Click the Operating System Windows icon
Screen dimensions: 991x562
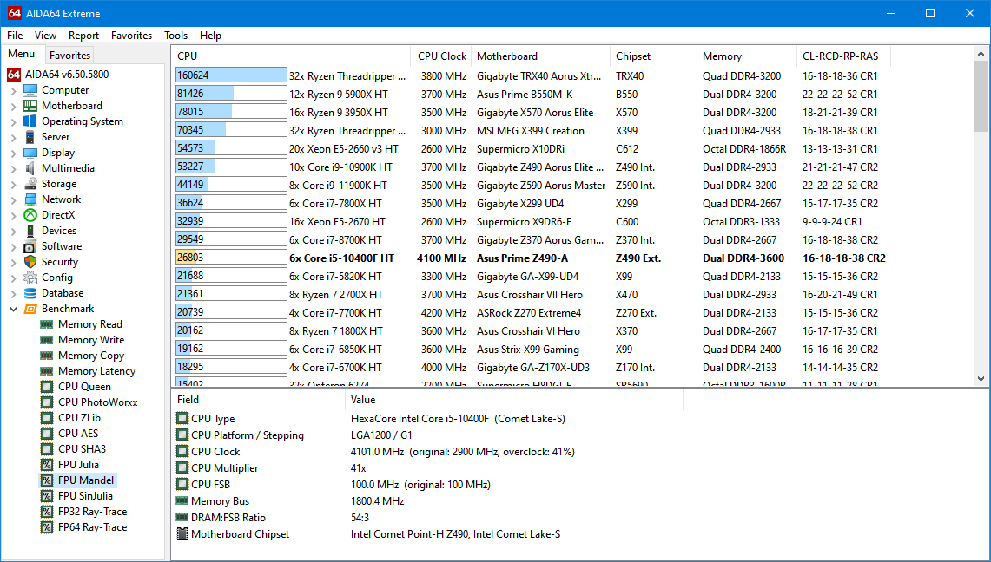click(x=30, y=121)
